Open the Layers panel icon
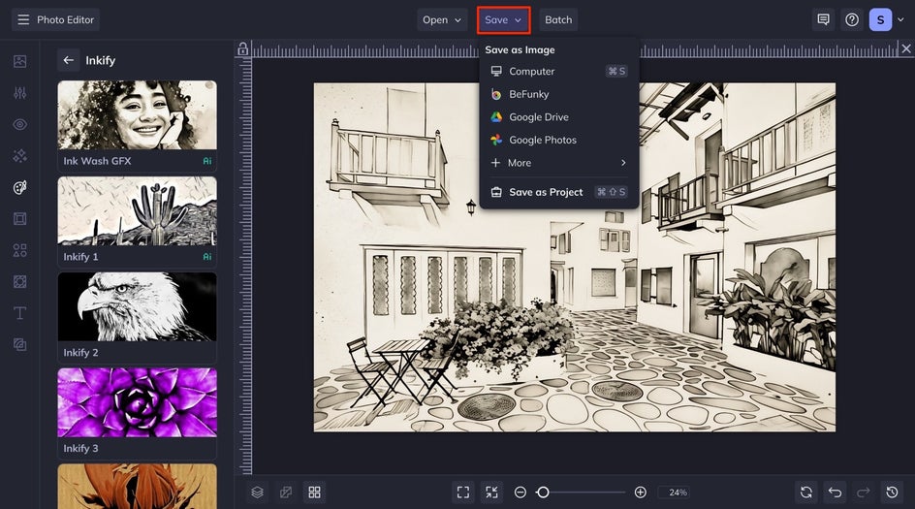Screen dimensions: 915x509 [258, 493]
